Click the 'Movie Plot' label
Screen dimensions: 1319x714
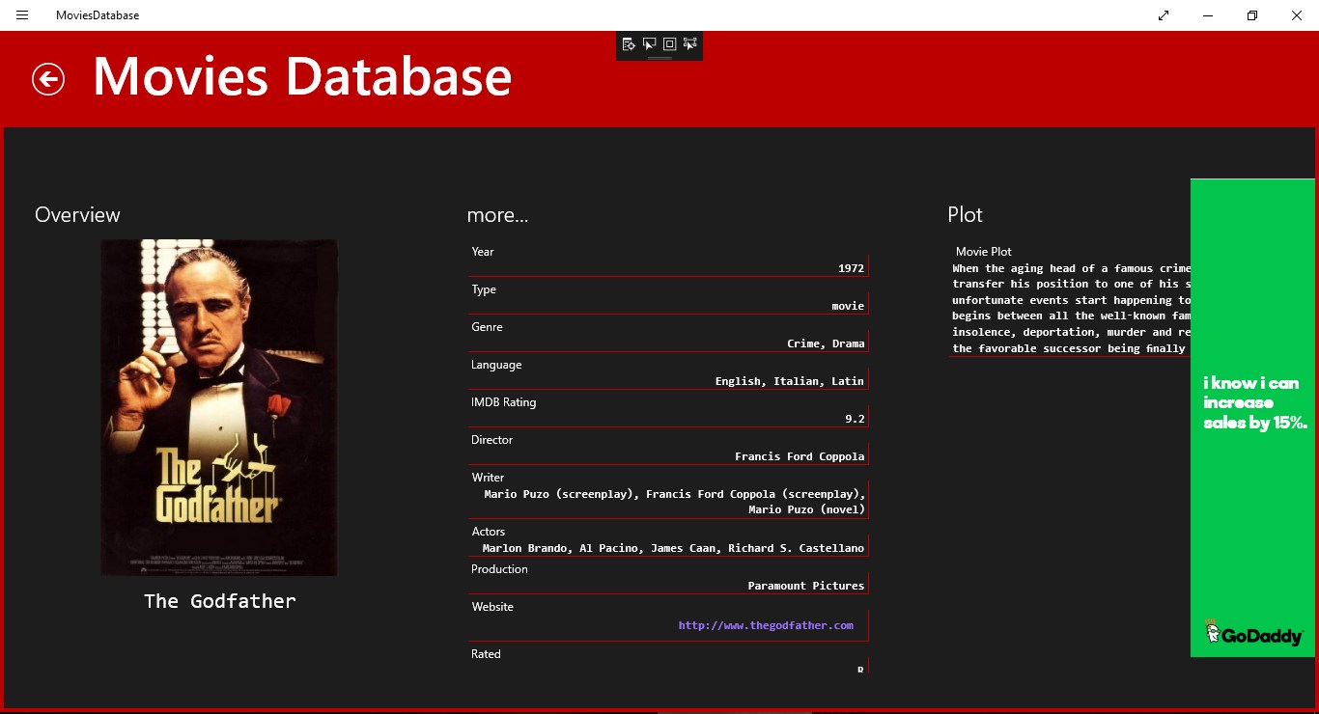(984, 252)
